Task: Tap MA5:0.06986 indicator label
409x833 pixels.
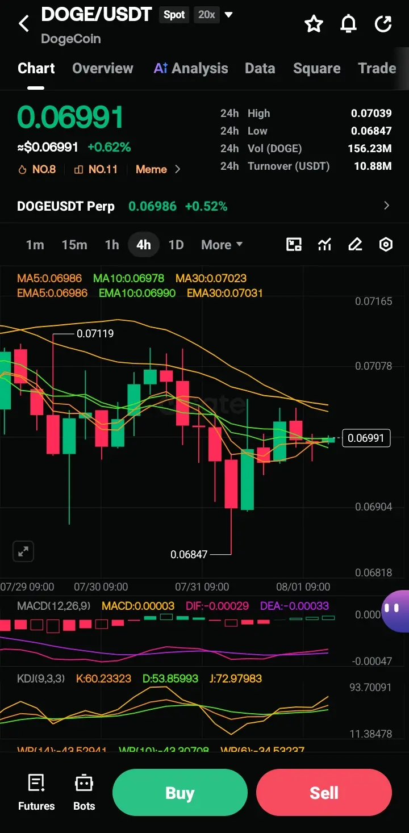Action: [x=49, y=278]
